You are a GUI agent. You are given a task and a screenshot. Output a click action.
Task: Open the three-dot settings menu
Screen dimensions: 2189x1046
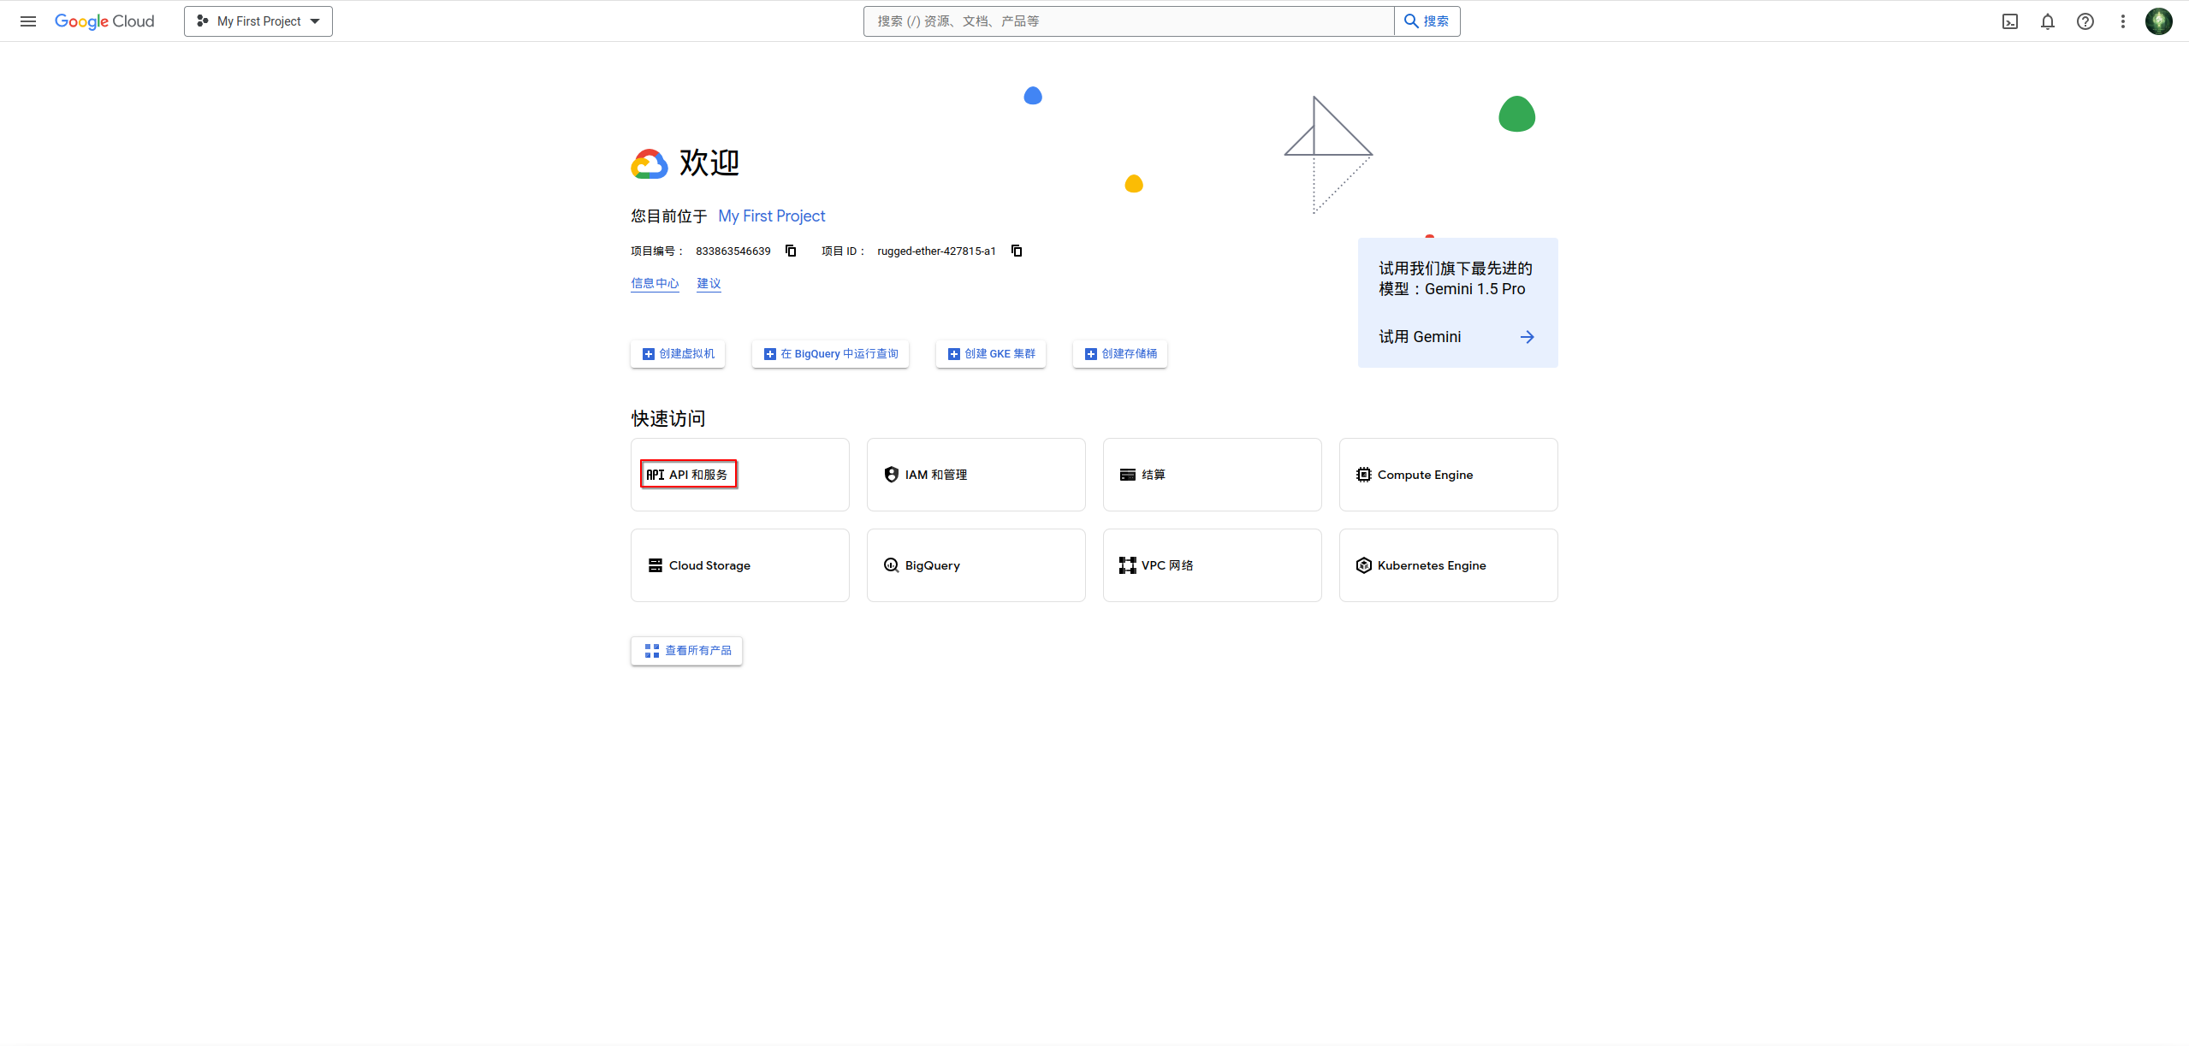click(2123, 21)
